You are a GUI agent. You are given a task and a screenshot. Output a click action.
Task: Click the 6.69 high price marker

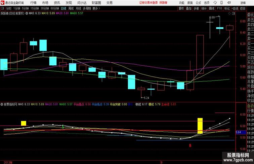[x=212, y=18]
